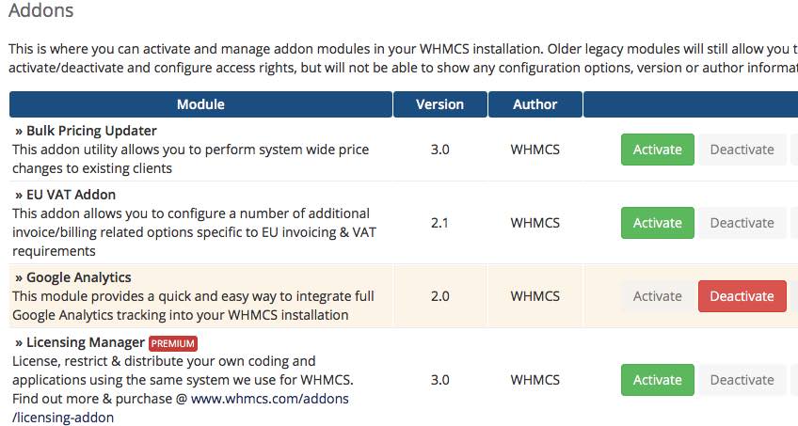
Task: Click the Google Analytics module name
Action: pyautogui.click(x=78, y=277)
